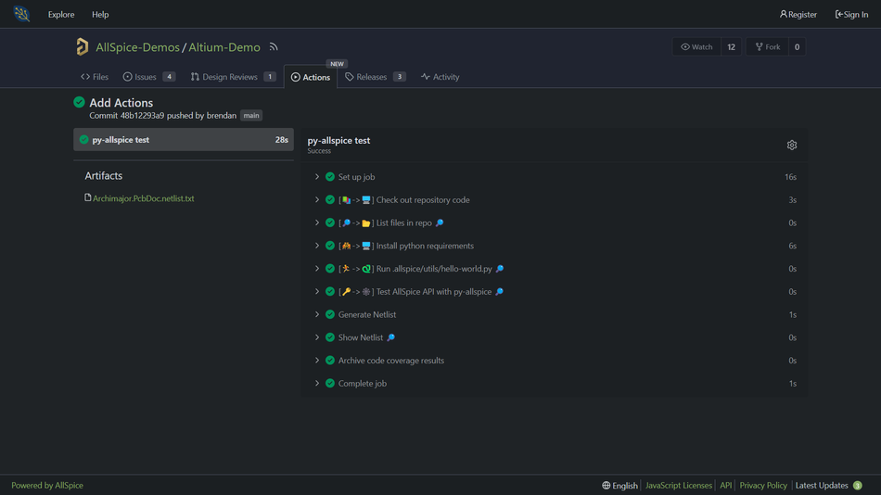Viewport: 881px width, 495px height.
Task: Click file icon beside Archimajor netlist artifact
Action: [x=88, y=197]
